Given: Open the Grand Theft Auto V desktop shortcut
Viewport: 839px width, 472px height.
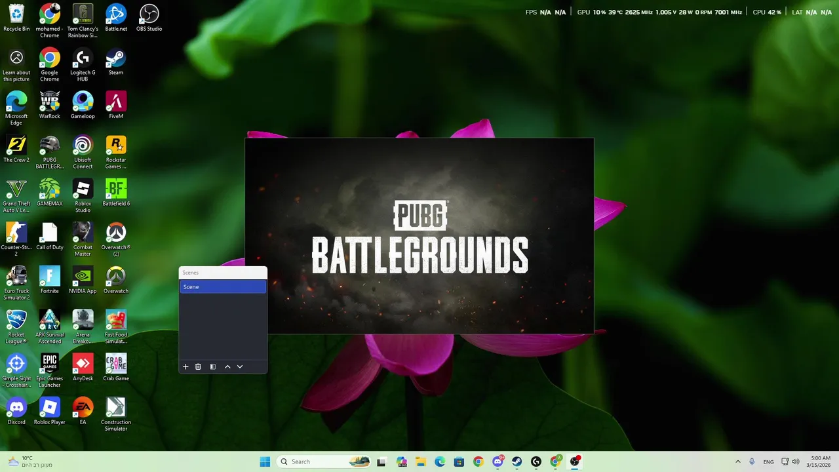Looking at the screenshot, I should click(16, 195).
